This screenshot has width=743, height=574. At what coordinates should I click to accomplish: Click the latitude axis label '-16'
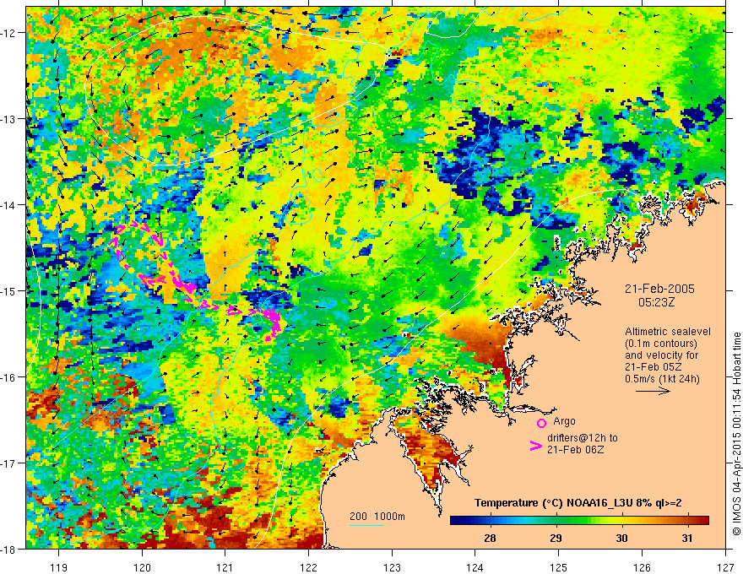(8, 377)
